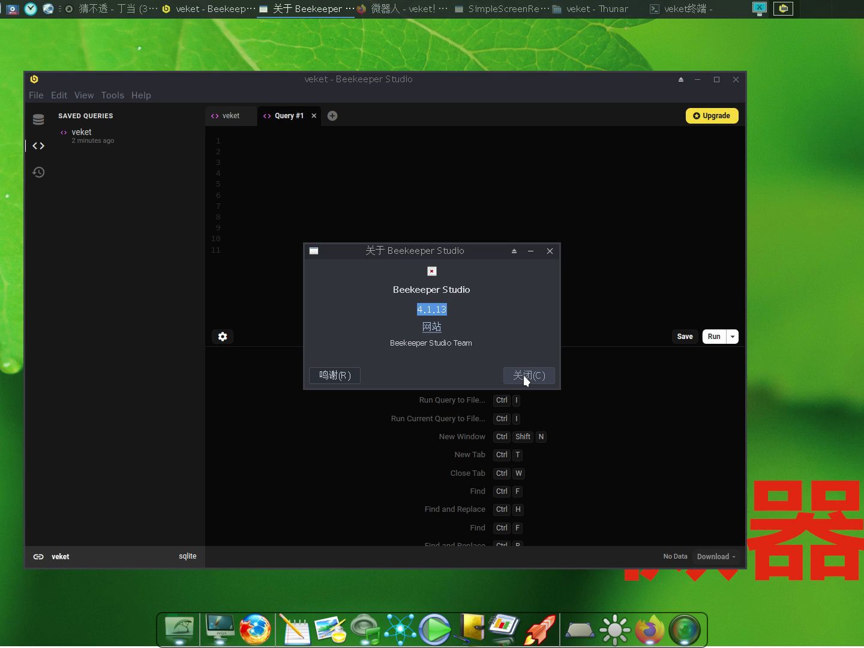Open the query history sidebar icon
This screenshot has width=864, height=648.
38,172
